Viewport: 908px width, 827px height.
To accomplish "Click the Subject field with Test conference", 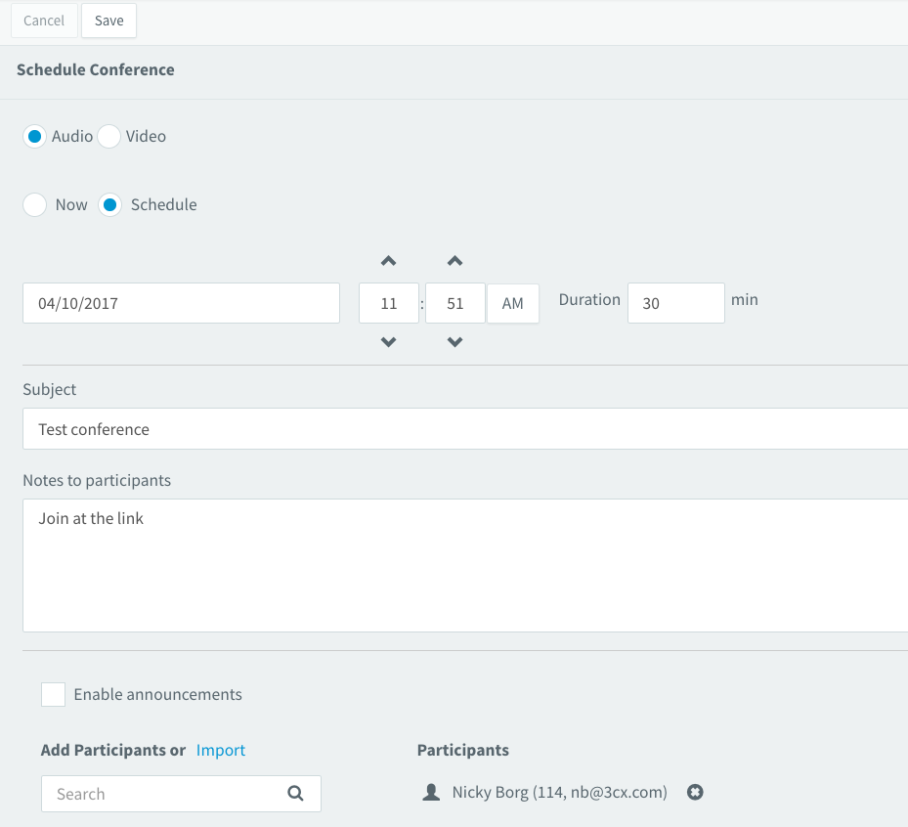I will click(465, 429).
